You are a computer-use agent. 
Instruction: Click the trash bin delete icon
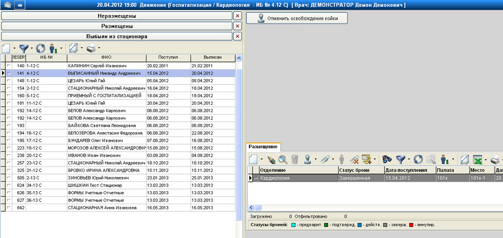[x=295, y=158]
